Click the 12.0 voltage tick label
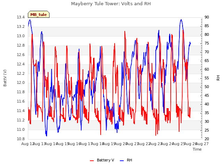This screenshot has height=167, width=223. (x=21, y=83)
